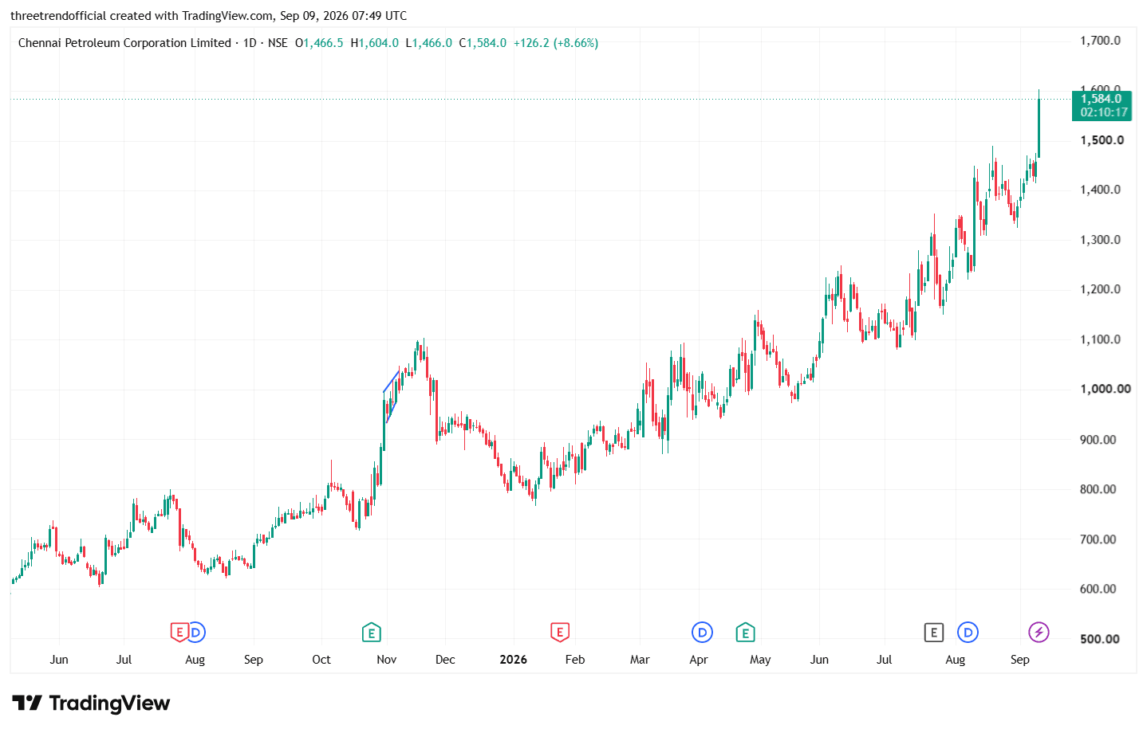Click the NSE exchange label
The width and height of the screenshot is (1147, 733).
[x=278, y=43]
